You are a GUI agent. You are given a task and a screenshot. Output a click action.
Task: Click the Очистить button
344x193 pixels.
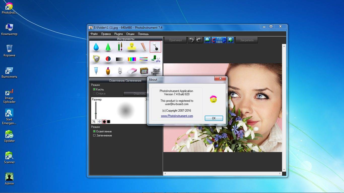[135, 93]
